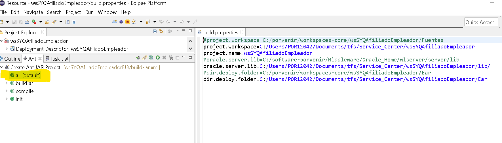Select the Project Explorer tab
This screenshot has height=143, width=502.
click(22, 33)
